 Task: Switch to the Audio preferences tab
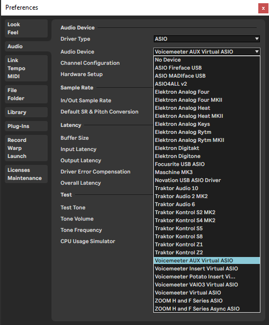[26, 46]
